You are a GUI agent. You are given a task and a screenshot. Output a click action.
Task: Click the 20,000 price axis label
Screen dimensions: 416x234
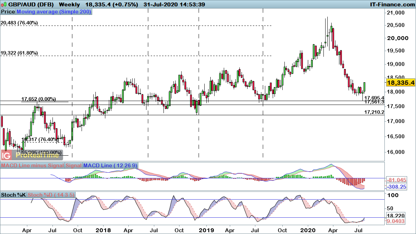(398, 38)
